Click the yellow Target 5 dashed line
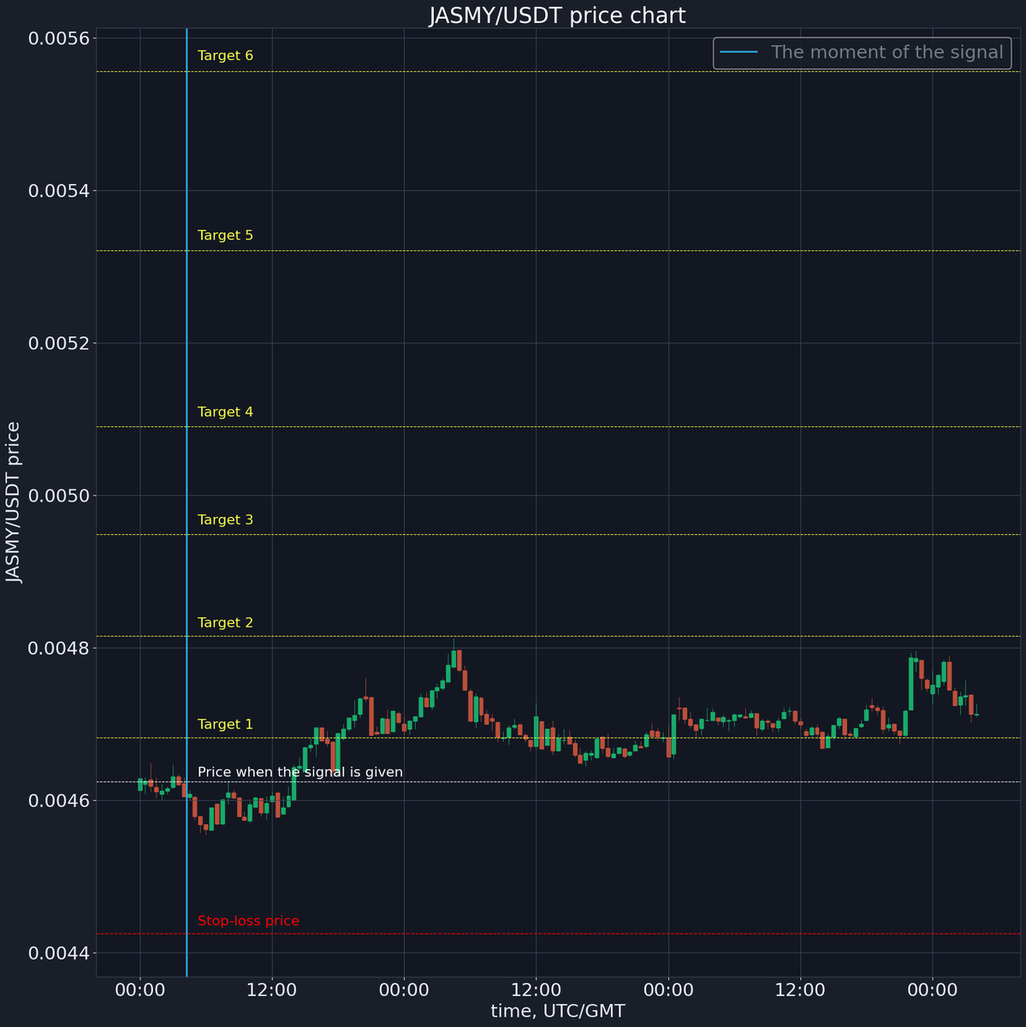Screen dimensions: 1026x1027 click(x=599, y=250)
